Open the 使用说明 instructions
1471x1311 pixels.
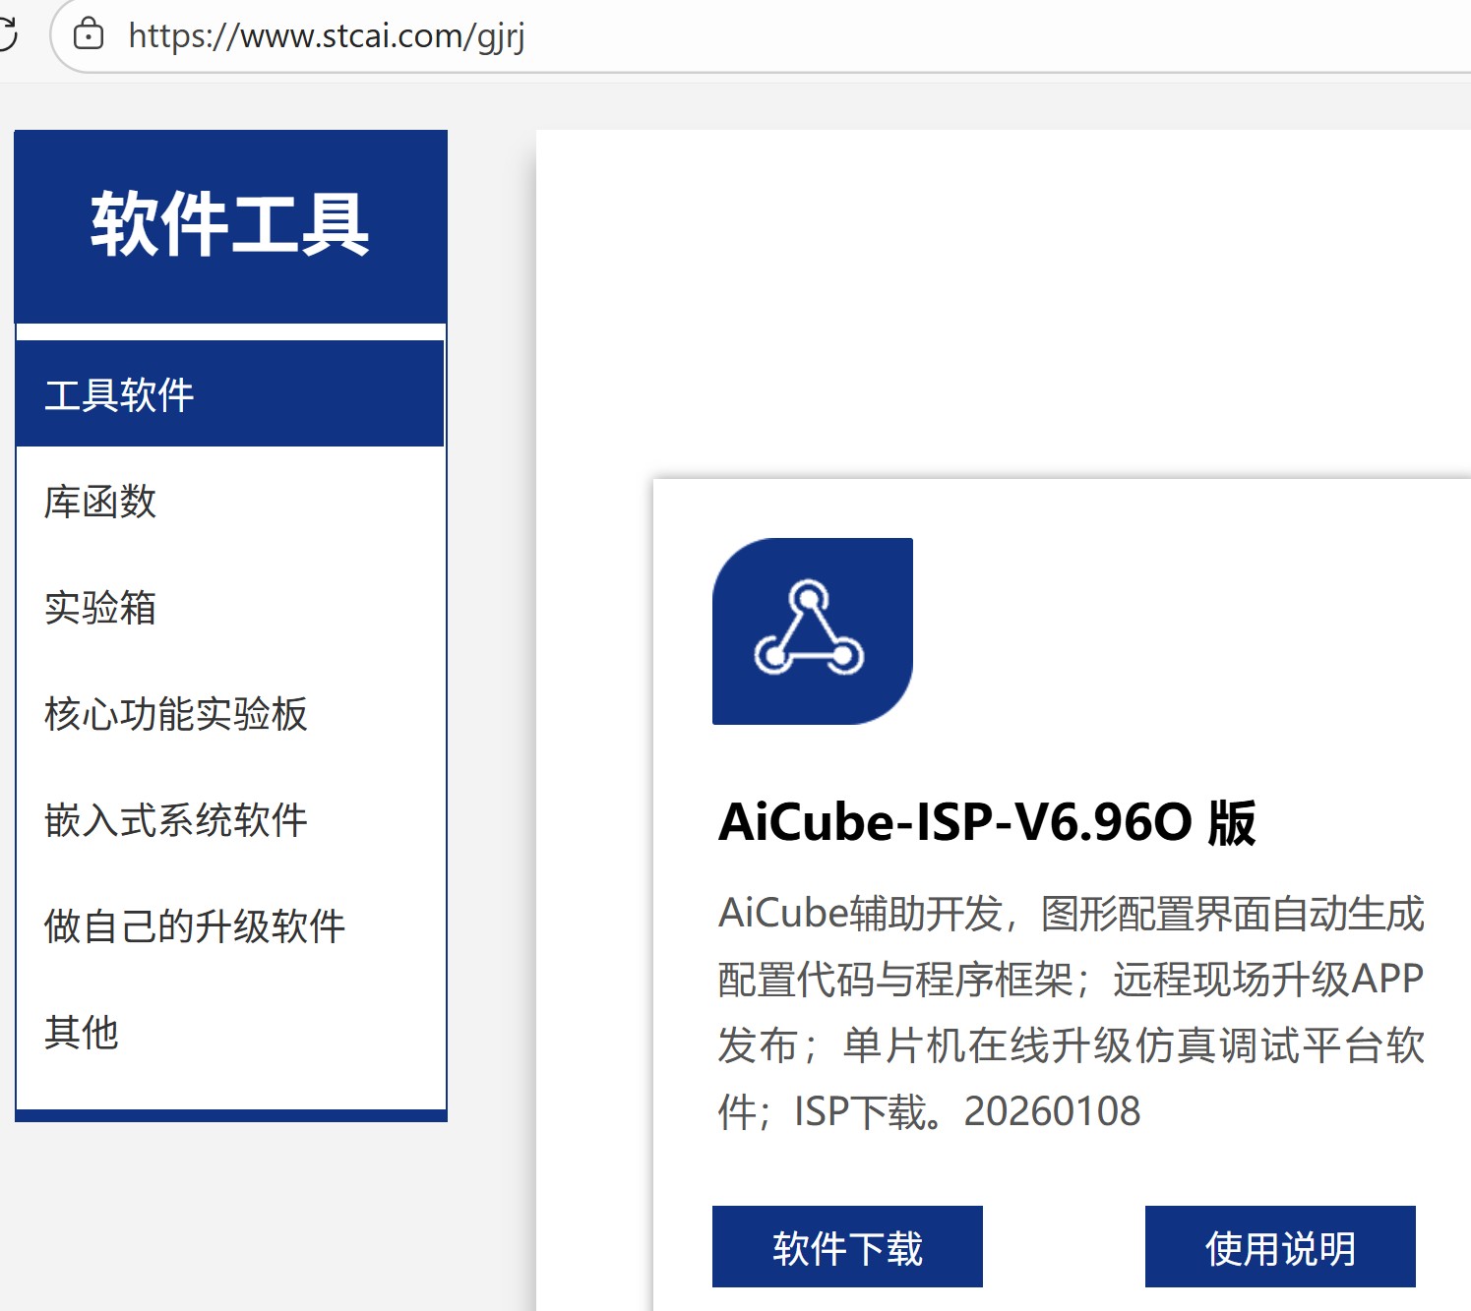(x=1279, y=1247)
